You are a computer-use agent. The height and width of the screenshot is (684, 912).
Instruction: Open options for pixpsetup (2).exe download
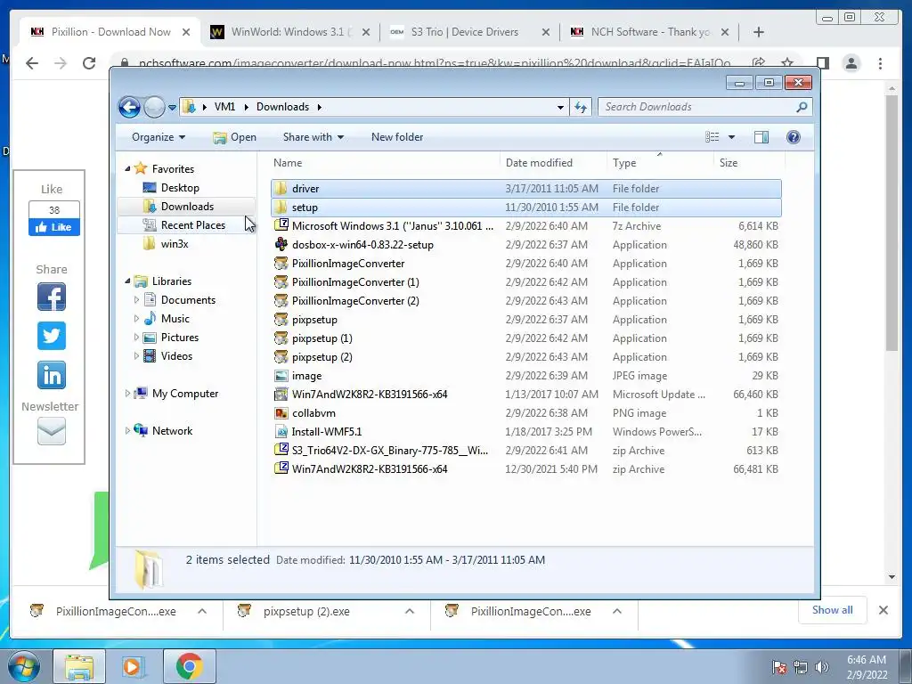coord(410,611)
